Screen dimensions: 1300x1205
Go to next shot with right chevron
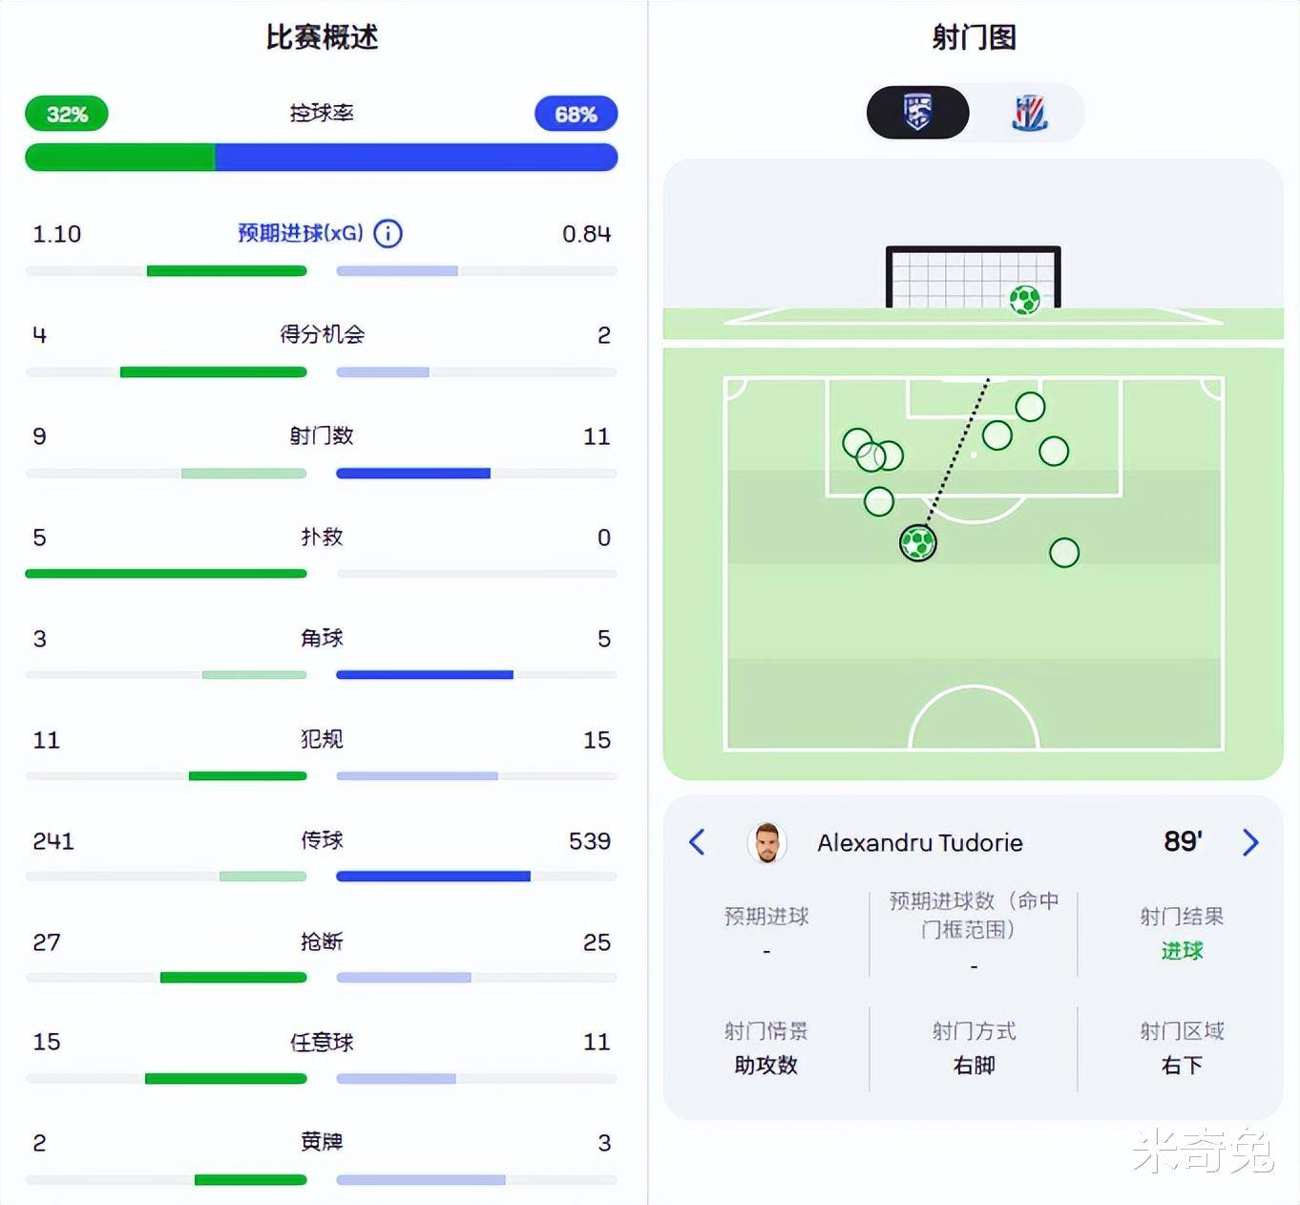pos(1250,842)
